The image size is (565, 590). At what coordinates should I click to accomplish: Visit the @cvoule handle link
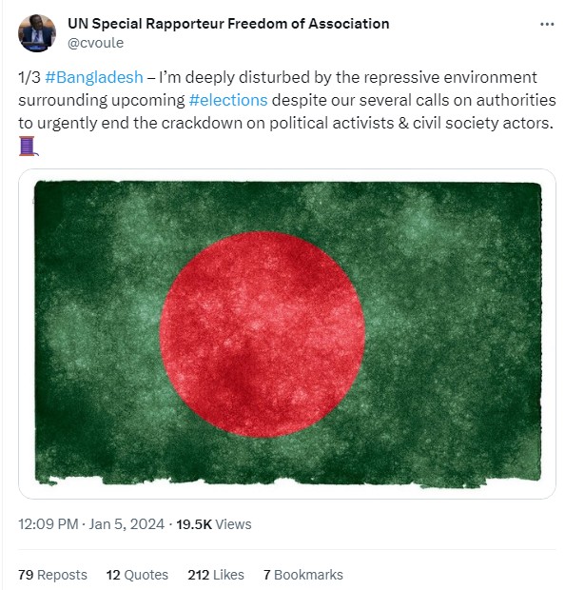click(x=95, y=43)
